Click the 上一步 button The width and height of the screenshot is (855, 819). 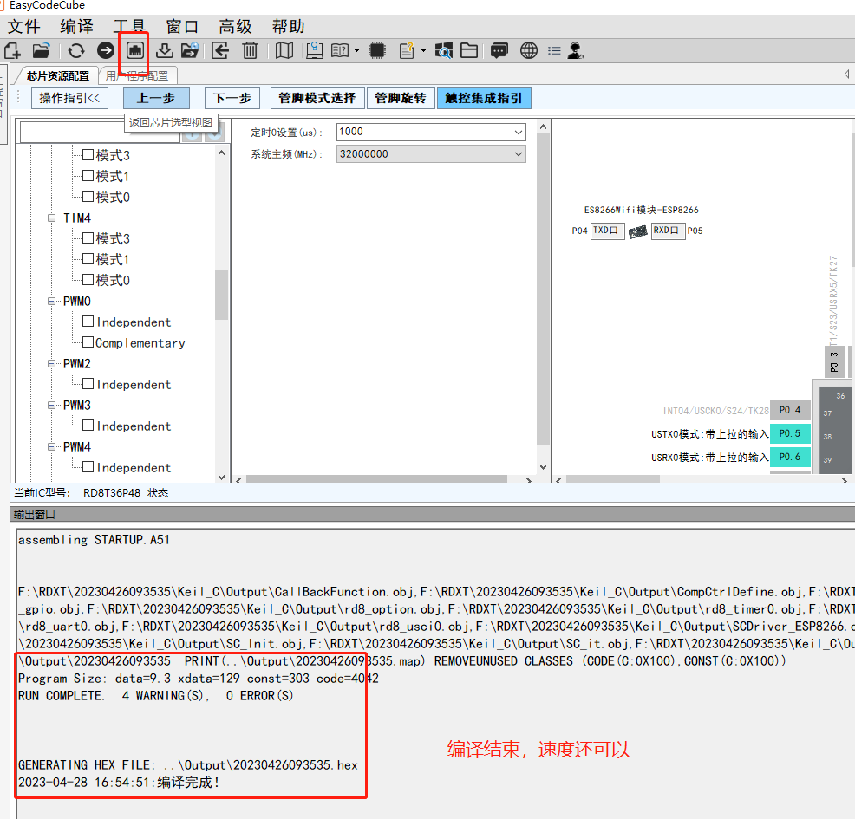156,98
